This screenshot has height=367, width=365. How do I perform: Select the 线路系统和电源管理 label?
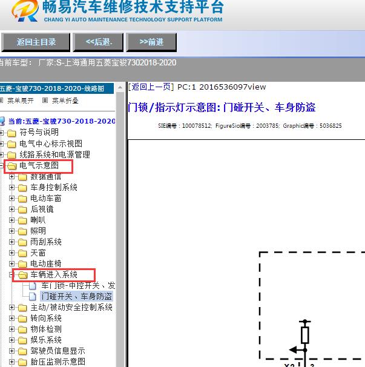point(54,154)
